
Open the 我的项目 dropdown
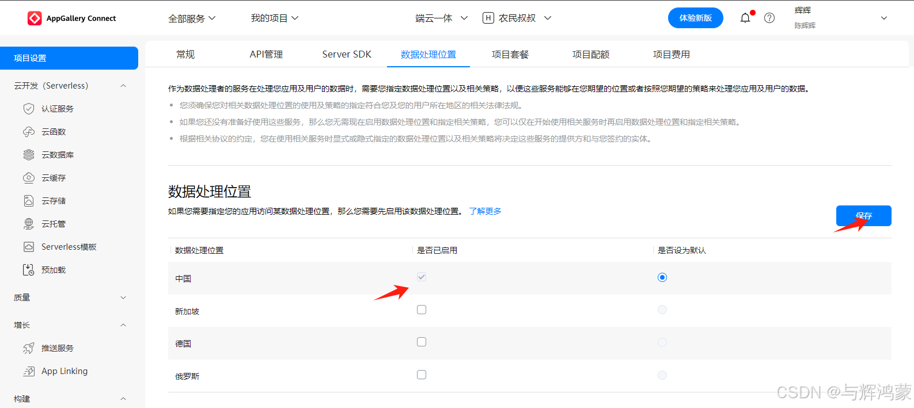pyautogui.click(x=275, y=18)
